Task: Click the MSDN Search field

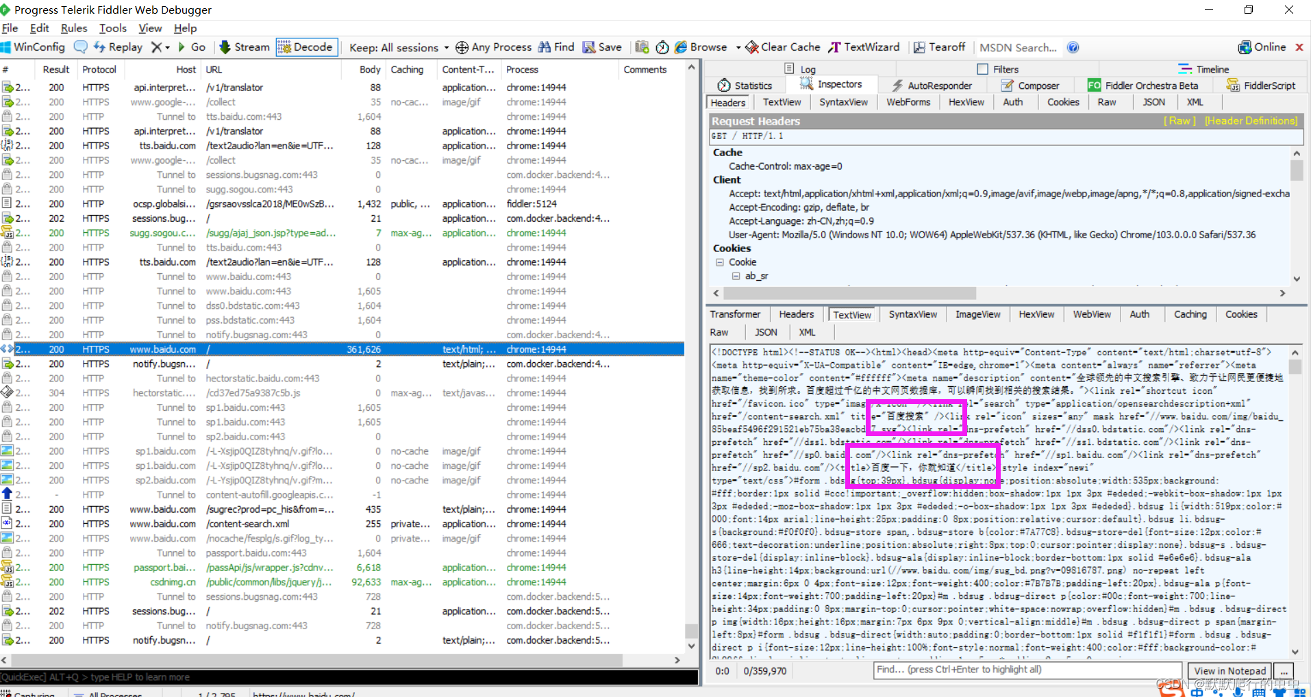Action: pos(1018,47)
